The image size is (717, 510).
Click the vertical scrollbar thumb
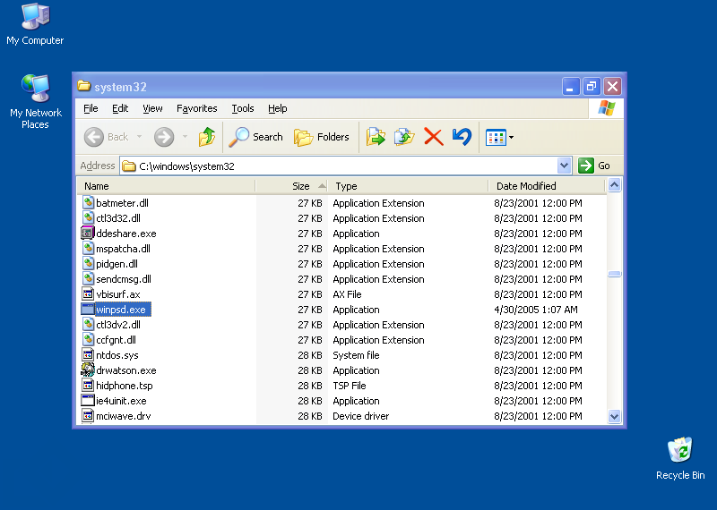pos(614,274)
